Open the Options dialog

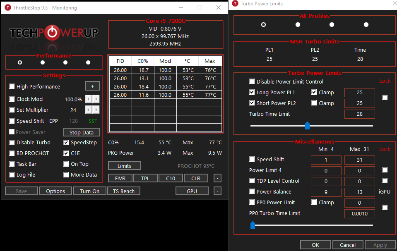coord(55,191)
